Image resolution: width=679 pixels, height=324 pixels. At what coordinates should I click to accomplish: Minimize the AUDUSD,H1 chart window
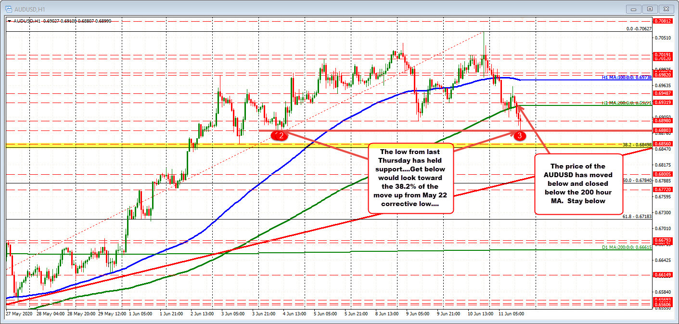(634, 9)
